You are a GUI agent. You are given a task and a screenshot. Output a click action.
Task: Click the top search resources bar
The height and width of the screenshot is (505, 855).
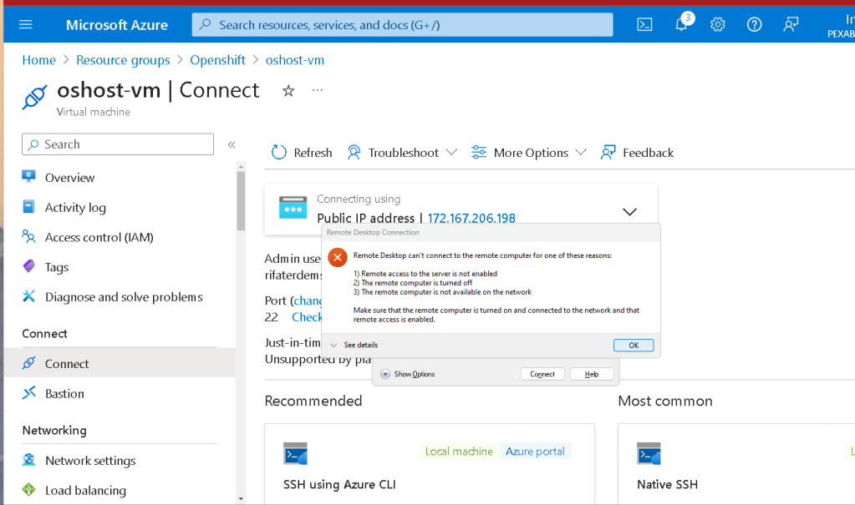click(x=402, y=24)
